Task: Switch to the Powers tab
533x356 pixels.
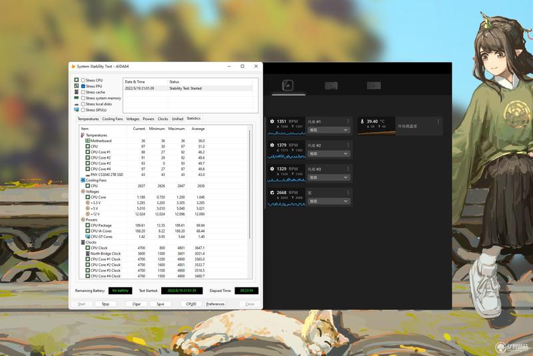Action: pyautogui.click(x=148, y=119)
